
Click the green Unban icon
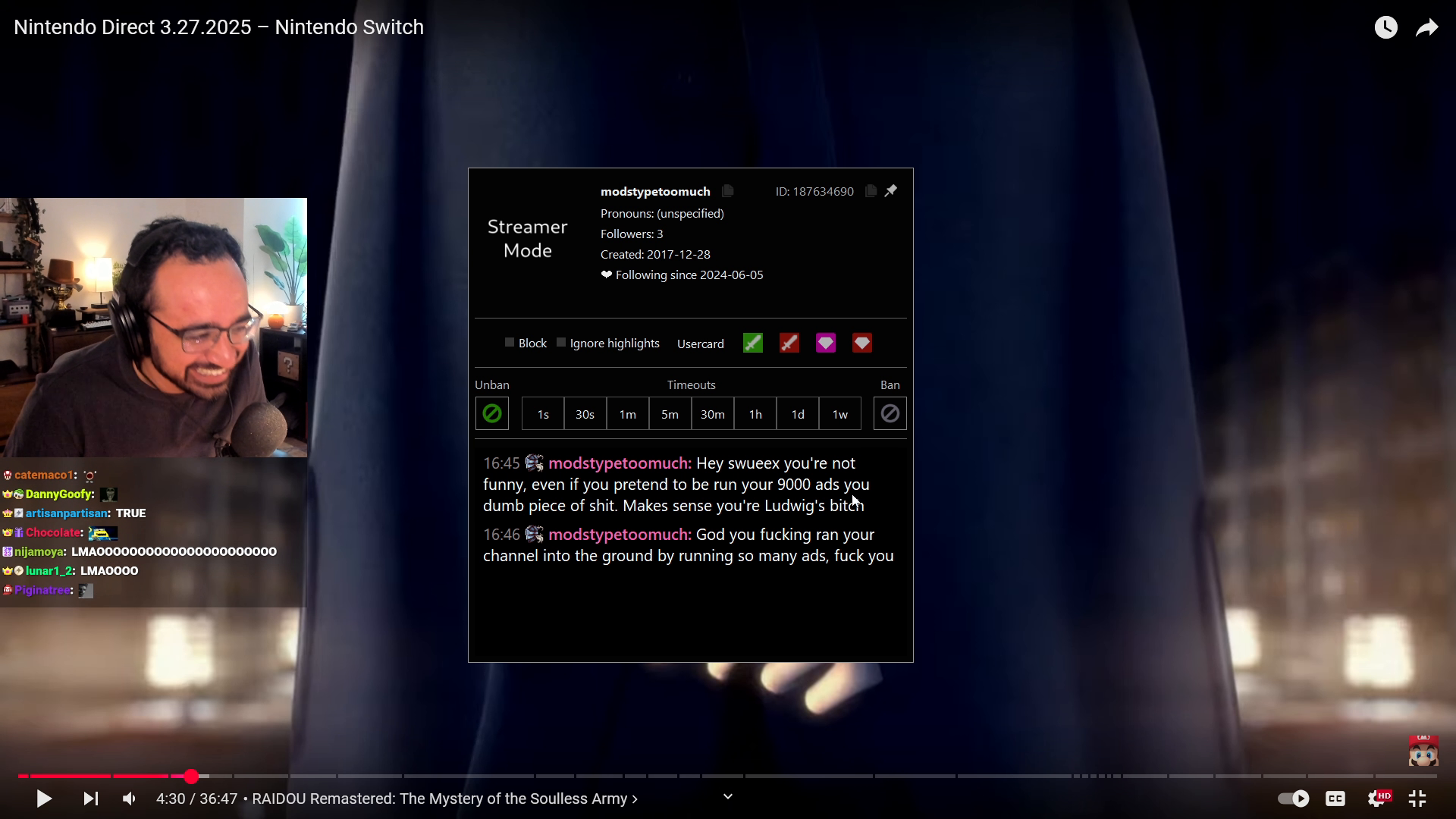[492, 414]
